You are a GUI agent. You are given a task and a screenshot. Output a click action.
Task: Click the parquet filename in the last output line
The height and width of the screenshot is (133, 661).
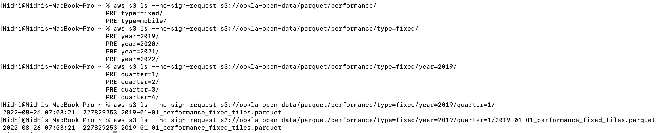pos(201,128)
